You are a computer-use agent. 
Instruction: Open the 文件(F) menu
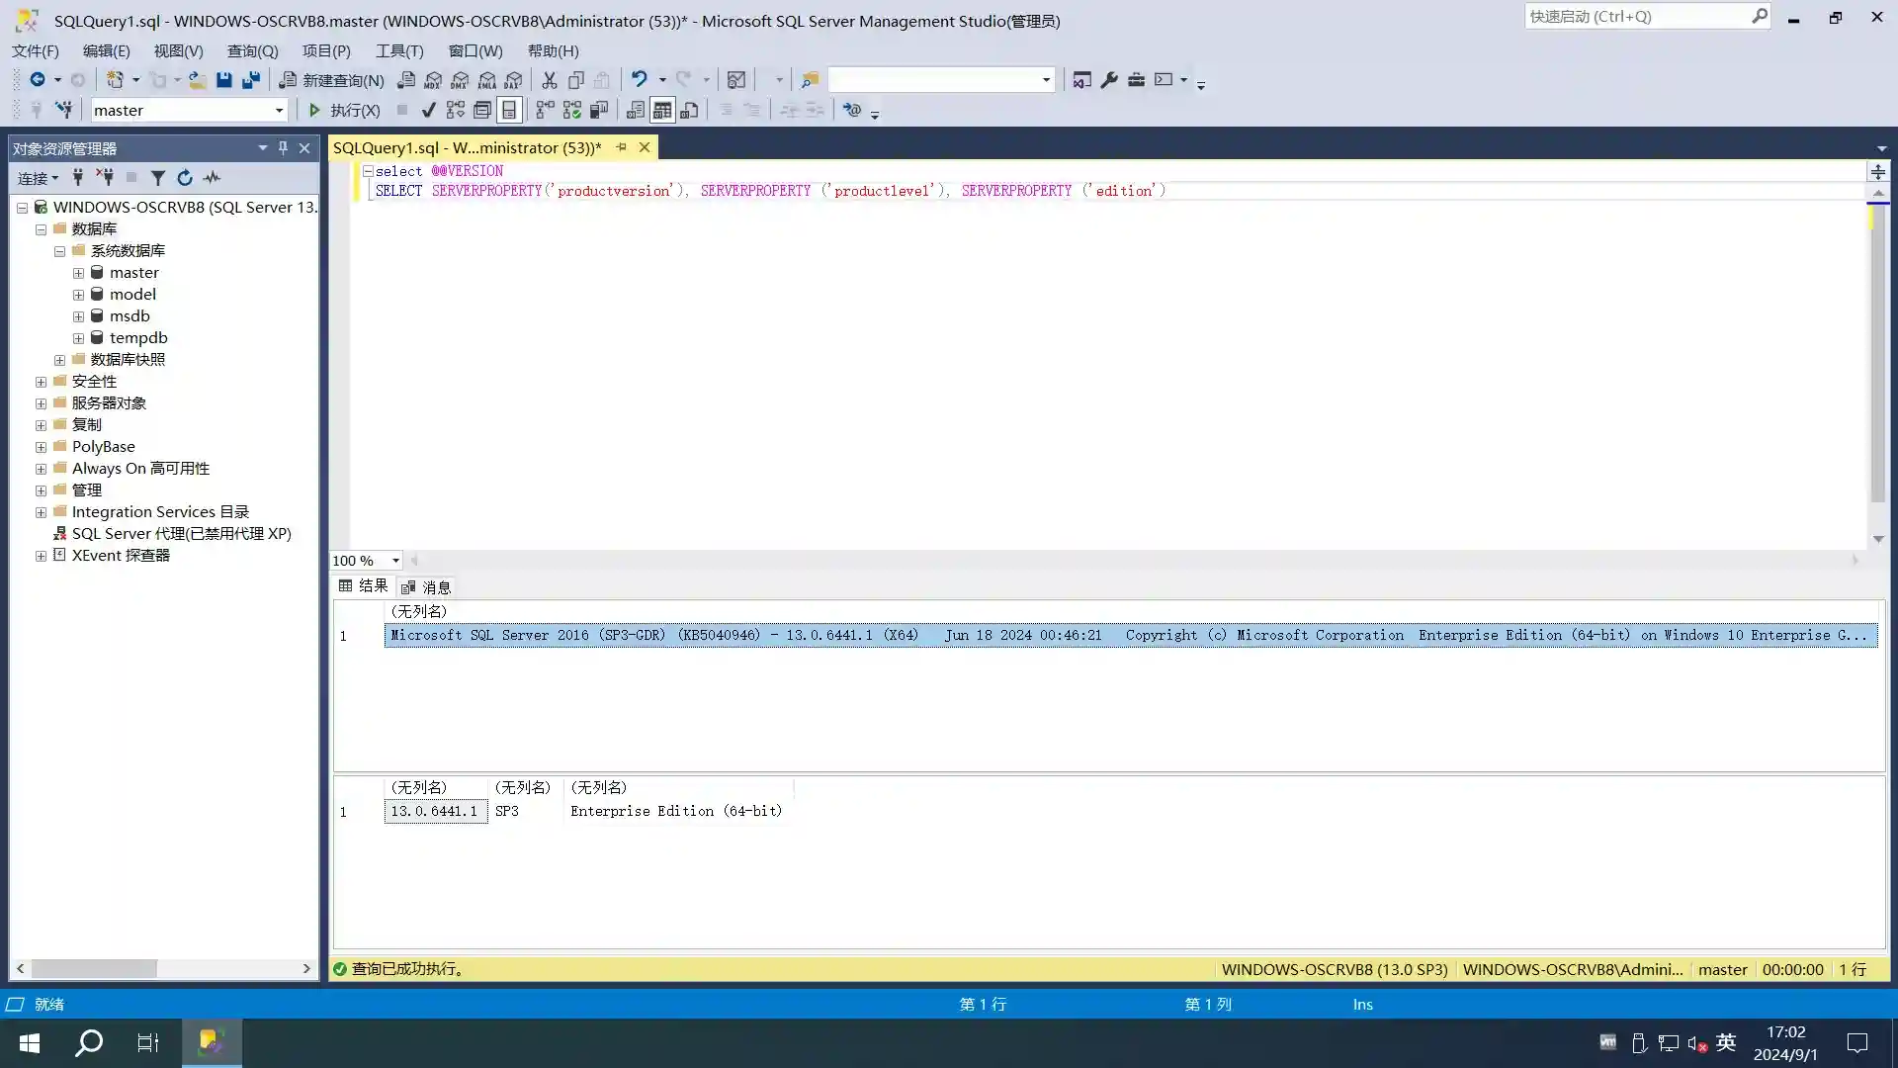tap(35, 50)
